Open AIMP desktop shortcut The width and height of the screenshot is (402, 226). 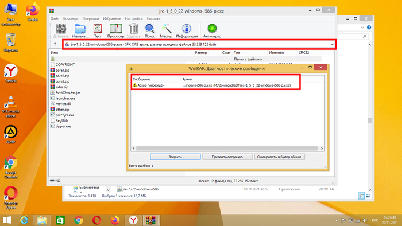[x=11, y=135]
